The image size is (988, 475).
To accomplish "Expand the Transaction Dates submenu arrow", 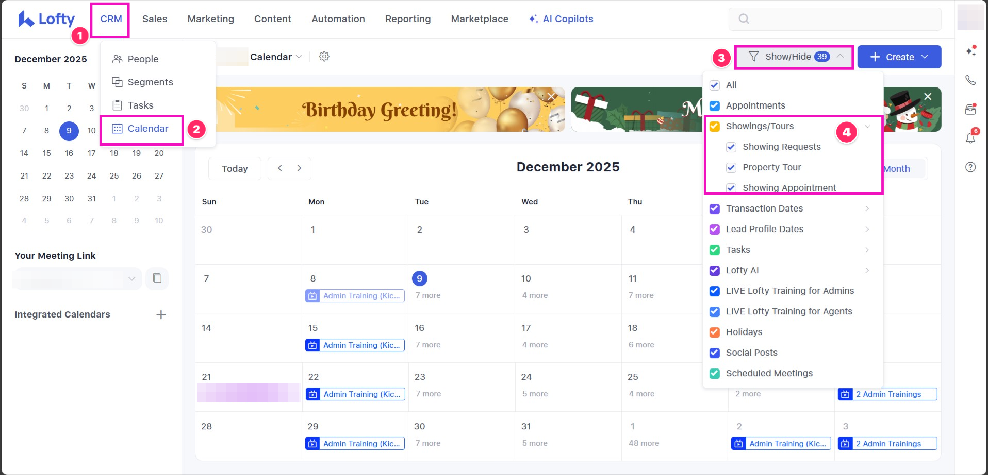I will (x=867, y=208).
